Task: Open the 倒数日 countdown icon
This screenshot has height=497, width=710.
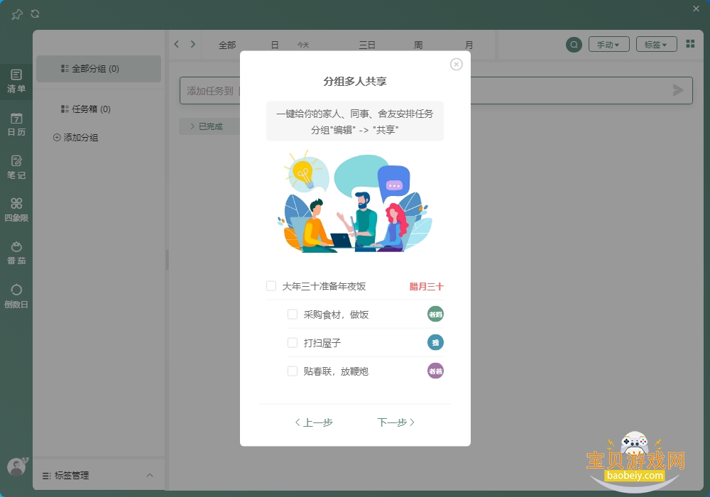Action: tap(16, 297)
